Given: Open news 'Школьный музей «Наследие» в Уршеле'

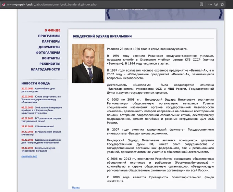Looking at the screenshot, I should point(38,149).
